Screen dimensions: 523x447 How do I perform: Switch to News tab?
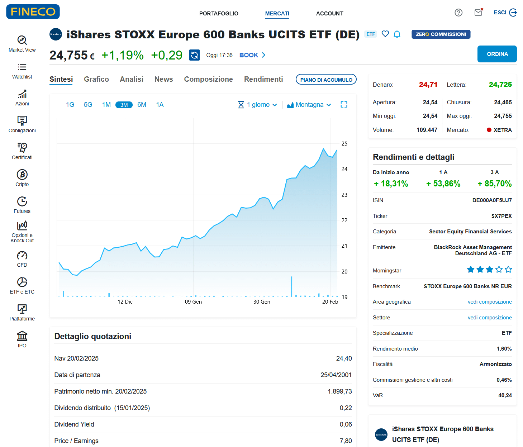click(x=164, y=79)
